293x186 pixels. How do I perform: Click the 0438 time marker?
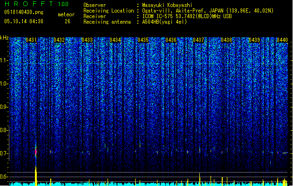pyautogui.click(x=226, y=40)
